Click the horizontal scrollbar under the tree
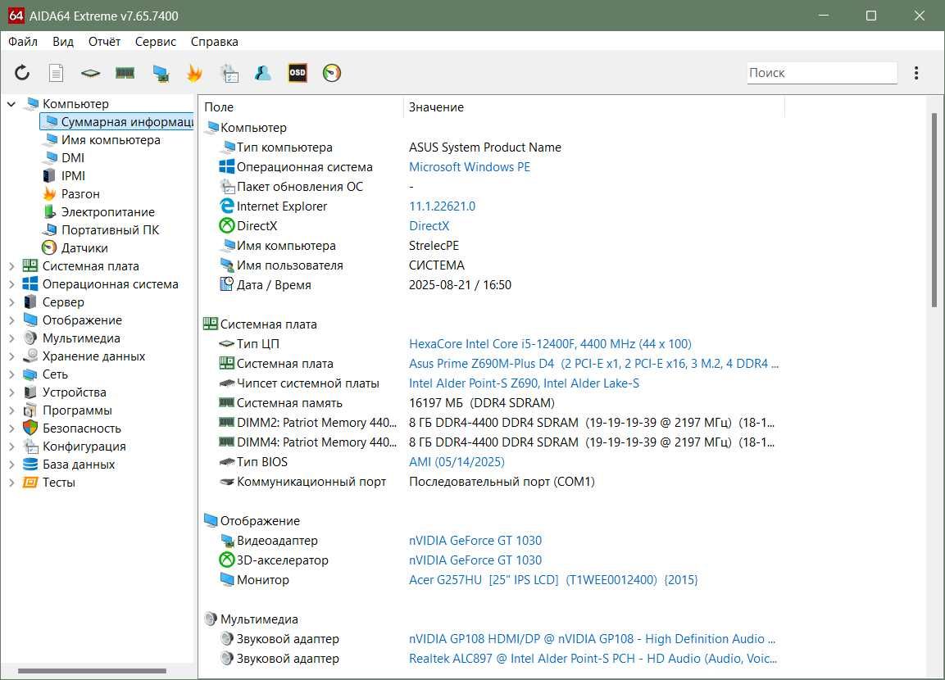The image size is (945, 680). pos(92,670)
